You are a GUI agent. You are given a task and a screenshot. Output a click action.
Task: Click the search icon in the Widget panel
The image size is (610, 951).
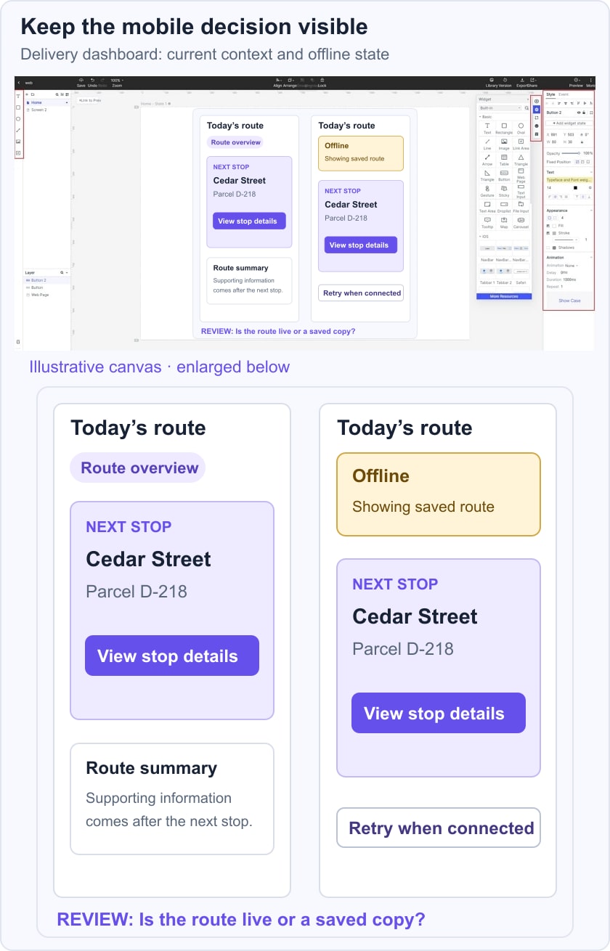[x=526, y=108]
